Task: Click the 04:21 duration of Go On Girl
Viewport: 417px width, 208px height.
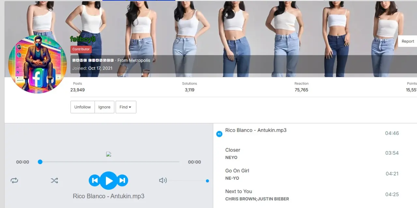Action: coord(392,174)
